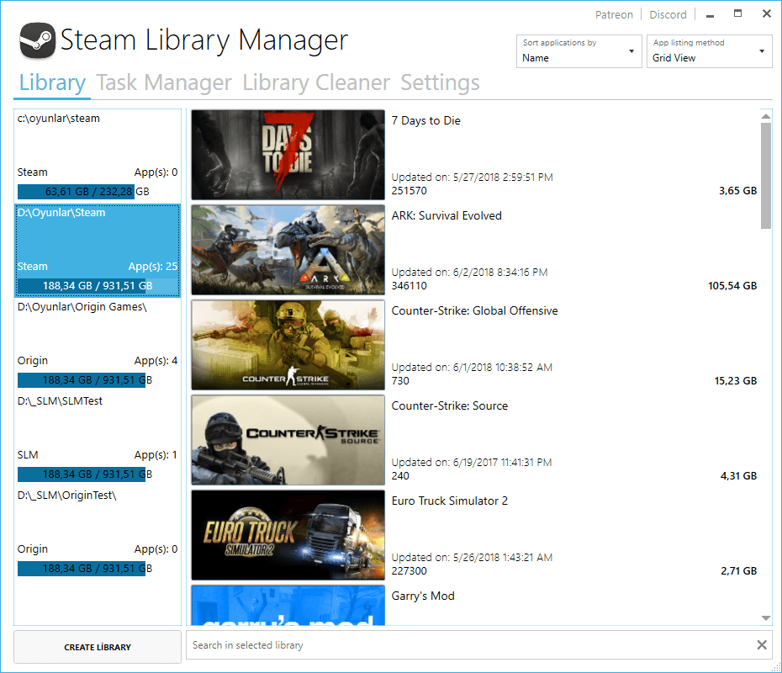This screenshot has height=673, width=782.
Task: Select the D:\Oyunlar\Steam library
Action: pyautogui.click(x=98, y=250)
